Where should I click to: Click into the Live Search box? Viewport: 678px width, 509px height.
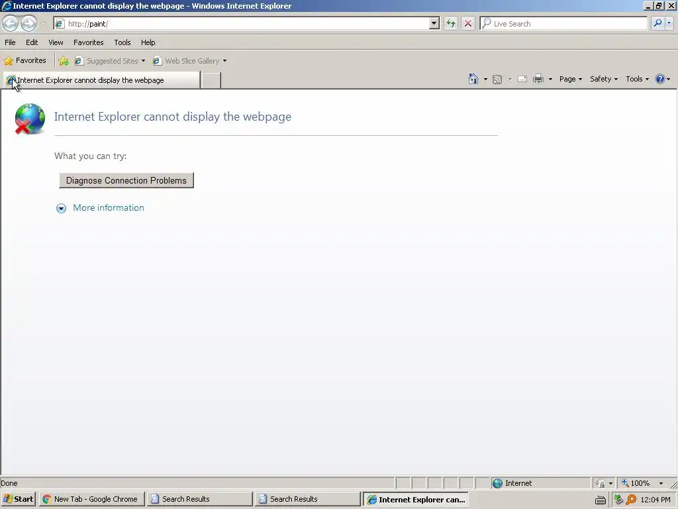coord(563,23)
